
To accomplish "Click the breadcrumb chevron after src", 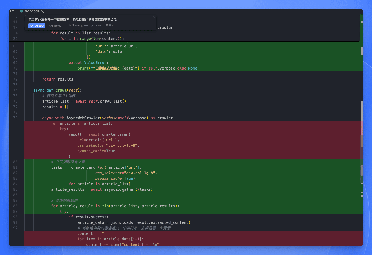I will coord(17,11).
